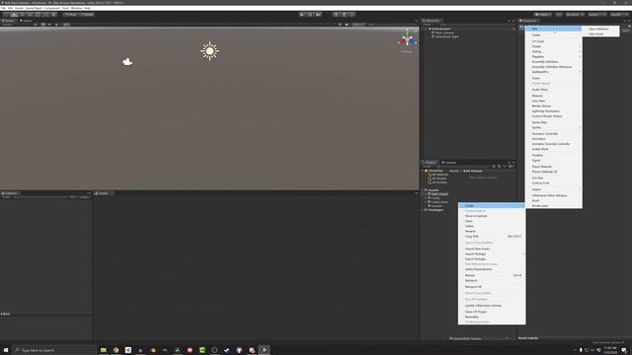
Task: Select the Main Camera gizmo in scene
Action: [127, 61]
